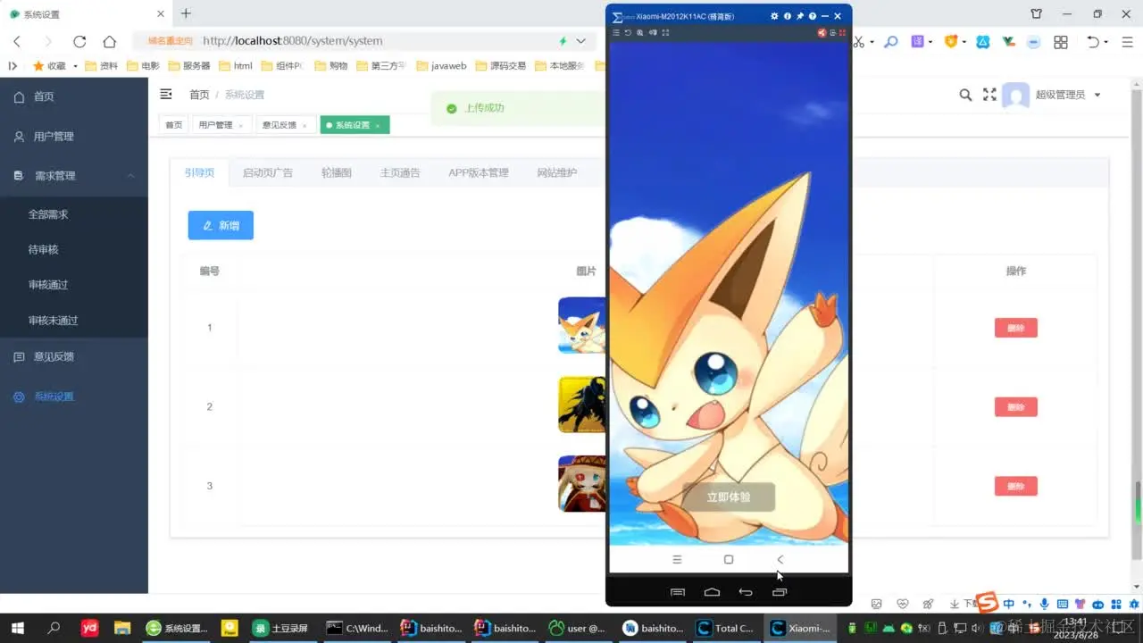Open 意见反馈 in the left sidebar
The image size is (1143, 643).
tap(74, 356)
